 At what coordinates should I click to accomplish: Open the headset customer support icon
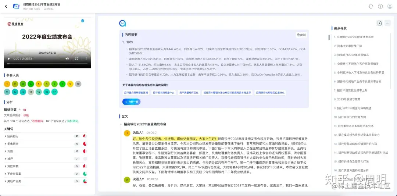371,6
